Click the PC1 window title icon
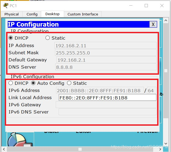The image size is (171, 152). [x=6, y=6]
